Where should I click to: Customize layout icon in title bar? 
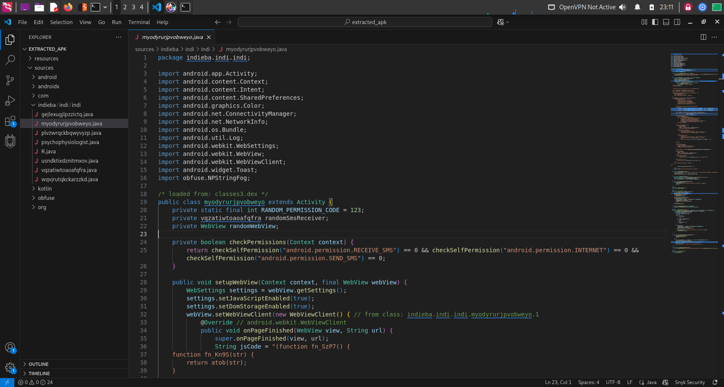click(644, 22)
